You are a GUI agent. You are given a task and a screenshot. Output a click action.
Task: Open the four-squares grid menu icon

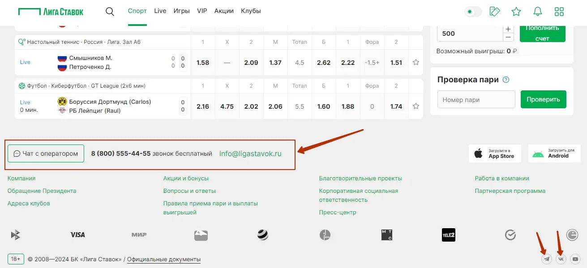coord(559,12)
